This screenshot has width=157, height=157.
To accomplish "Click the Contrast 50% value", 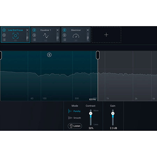I will pyautogui.click(x=91, y=128).
